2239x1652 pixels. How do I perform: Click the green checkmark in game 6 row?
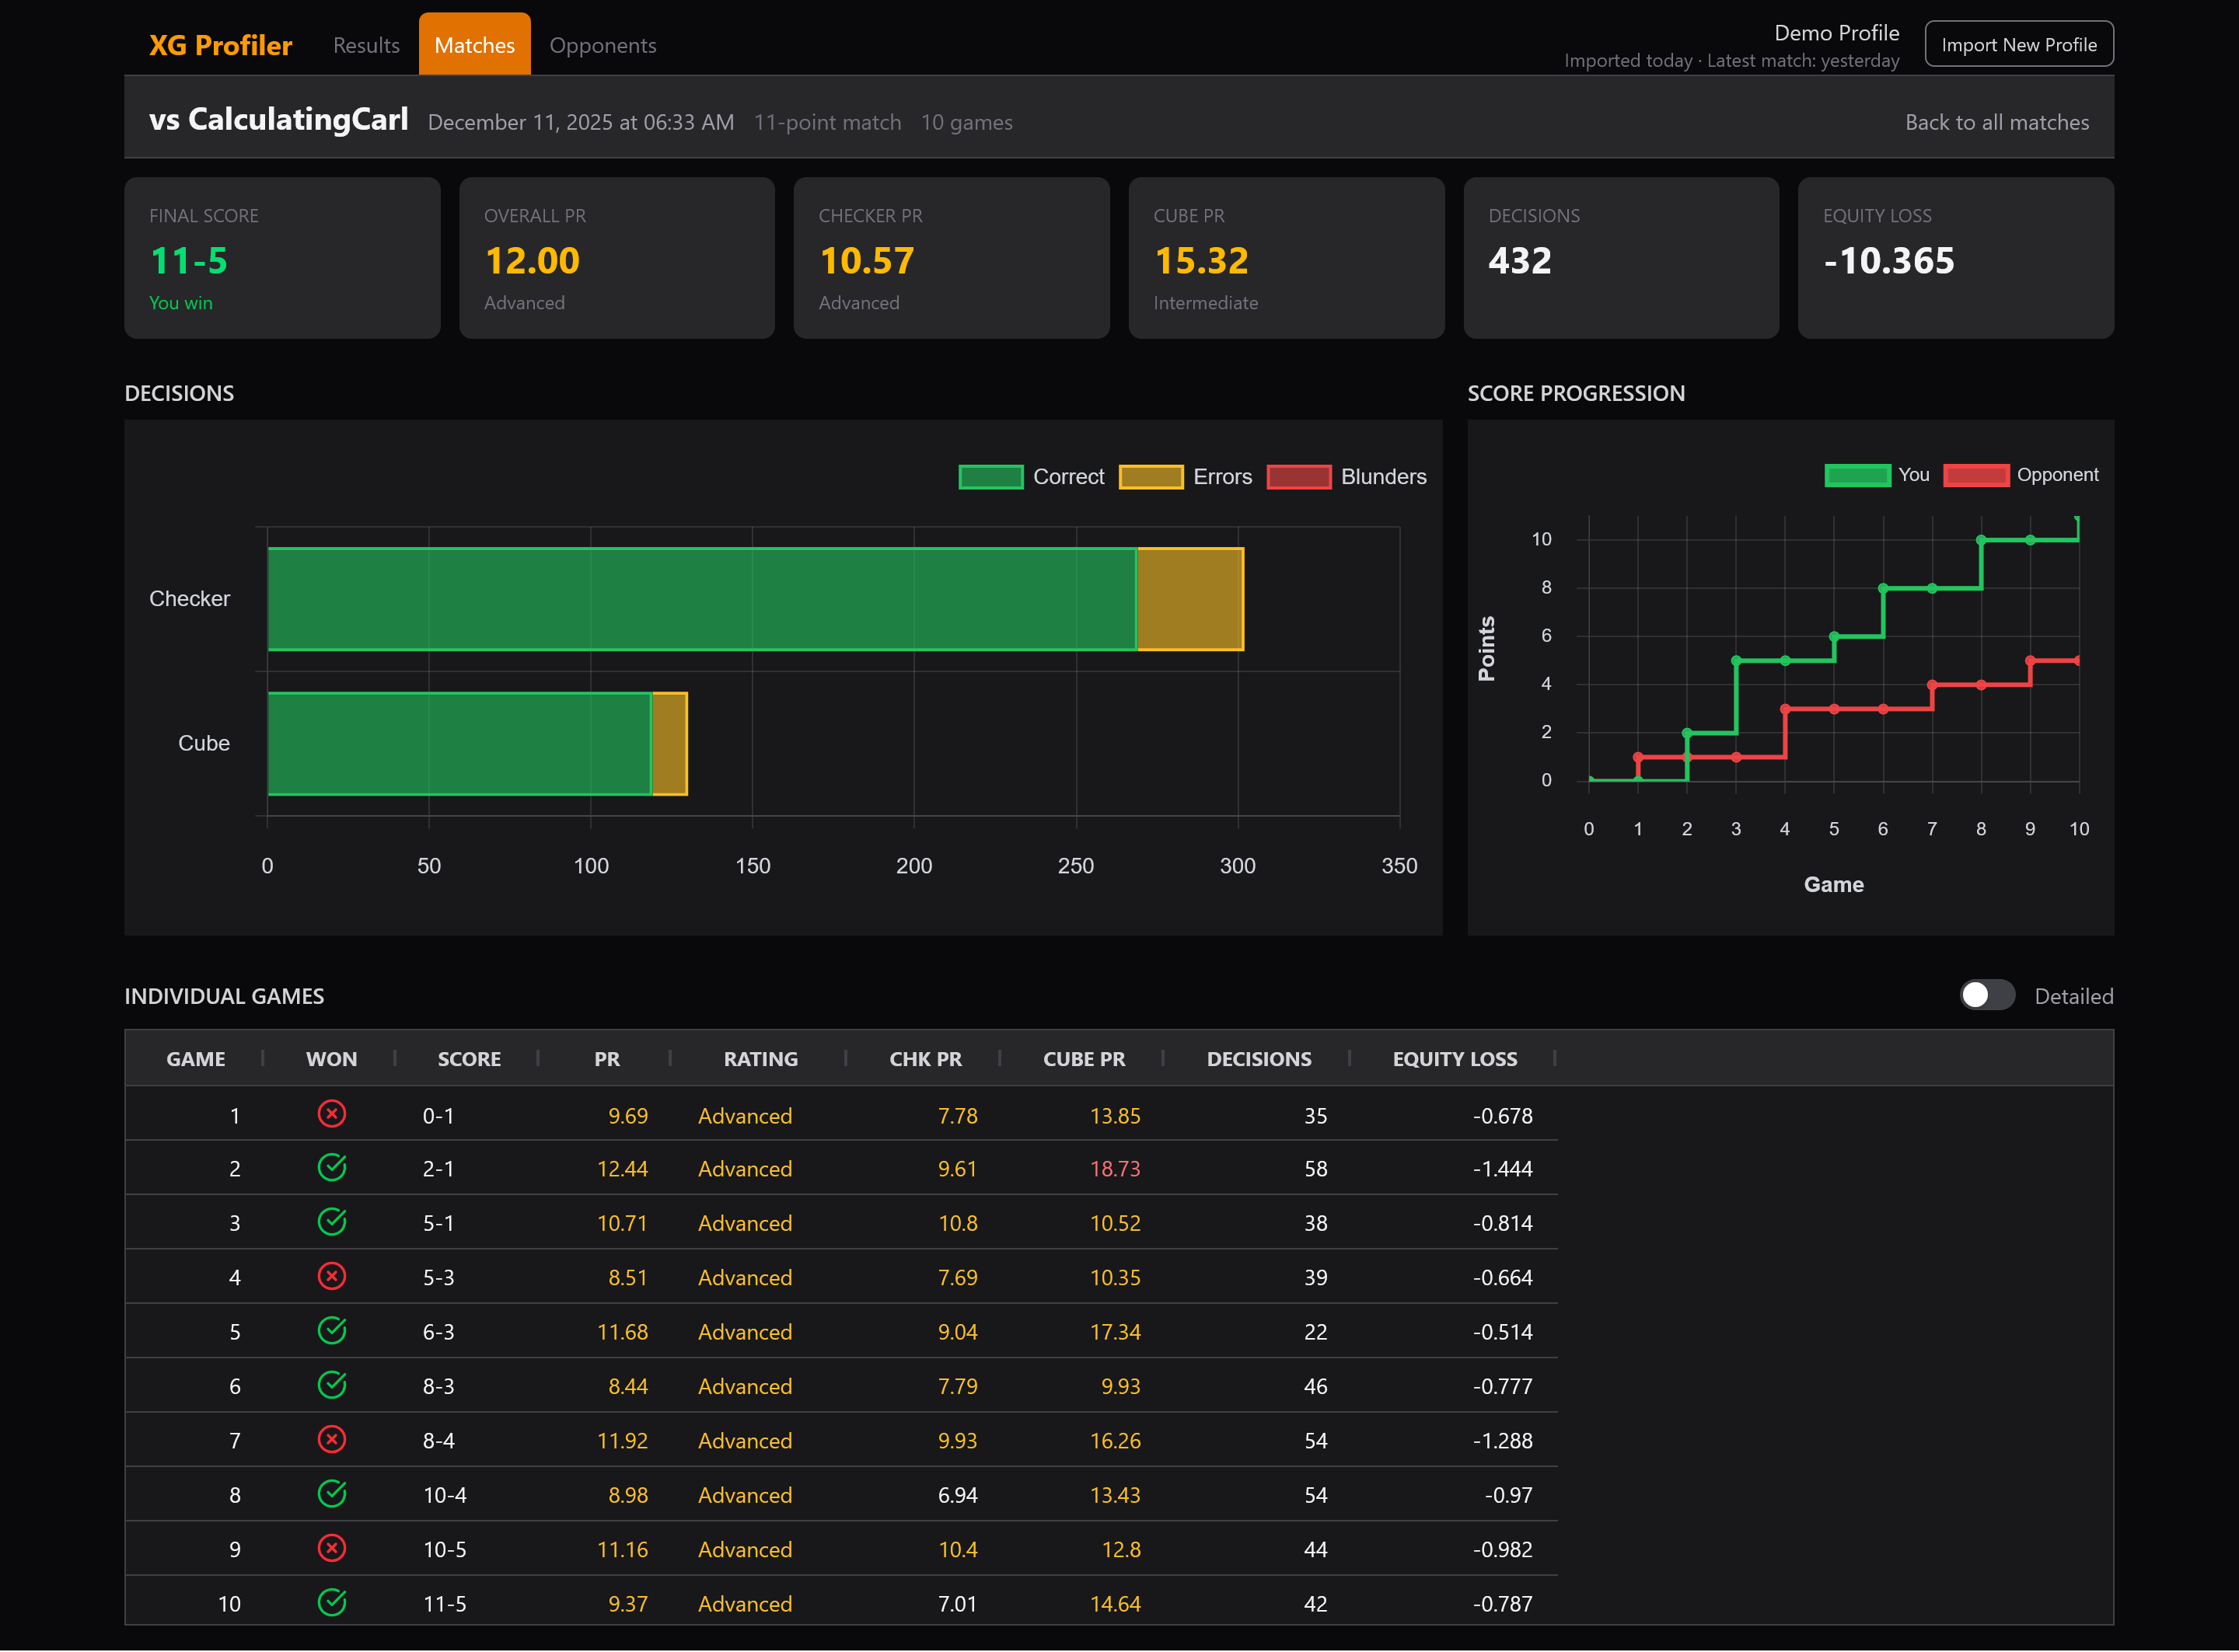331,1385
